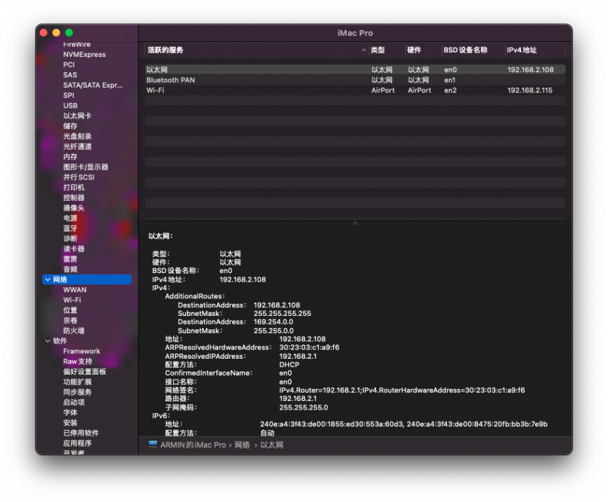Sort by 活跃的服务 column header
The height and width of the screenshot is (502, 608).
click(165, 50)
